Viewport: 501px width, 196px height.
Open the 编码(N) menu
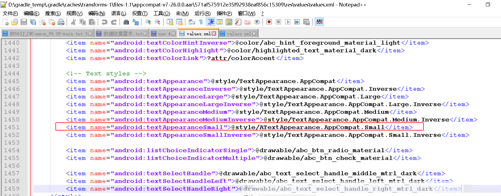pyautogui.click(x=97, y=13)
